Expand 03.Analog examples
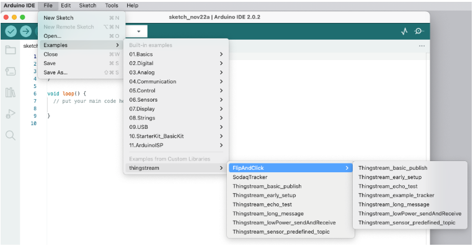 click(176, 72)
